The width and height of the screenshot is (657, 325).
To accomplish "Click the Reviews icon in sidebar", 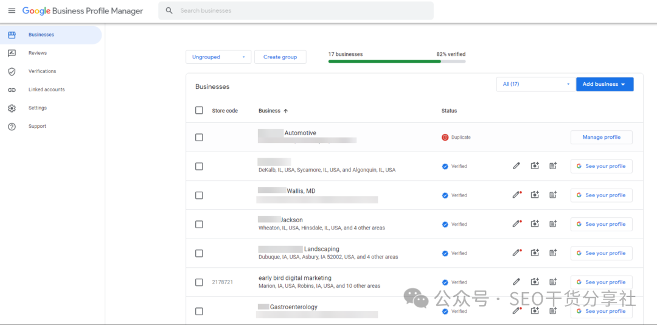I will [x=12, y=54].
